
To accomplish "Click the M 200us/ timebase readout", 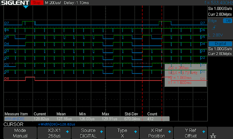I will coord(53,3).
